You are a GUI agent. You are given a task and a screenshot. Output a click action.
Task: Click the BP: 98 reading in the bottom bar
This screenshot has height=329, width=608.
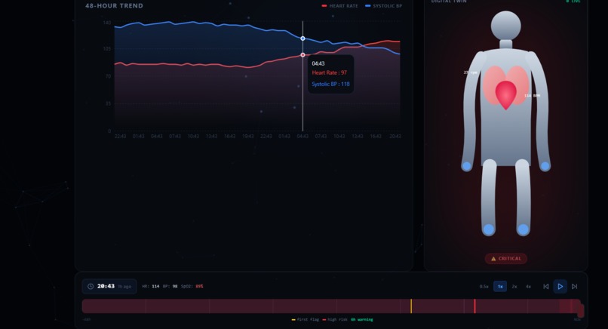coord(170,286)
